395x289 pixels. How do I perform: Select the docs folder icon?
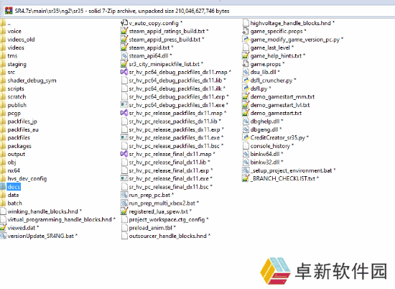(x=3, y=187)
